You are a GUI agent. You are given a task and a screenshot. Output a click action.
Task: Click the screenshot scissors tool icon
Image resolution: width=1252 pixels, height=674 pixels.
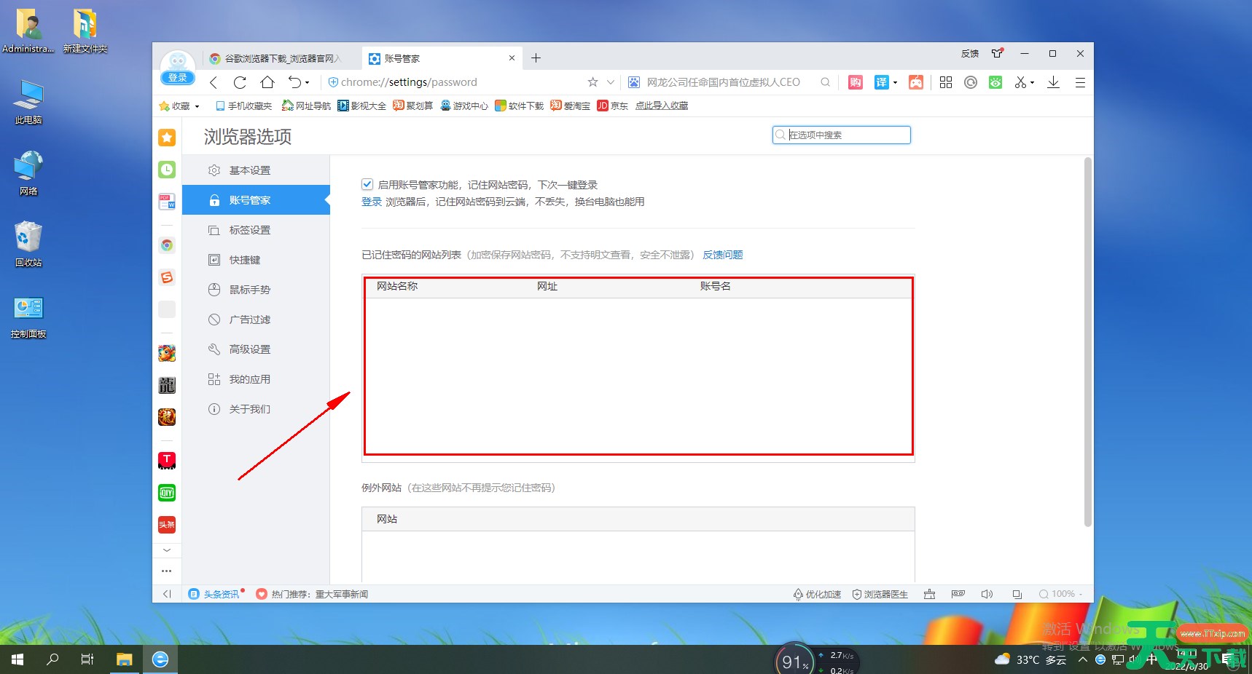pos(1020,82)
